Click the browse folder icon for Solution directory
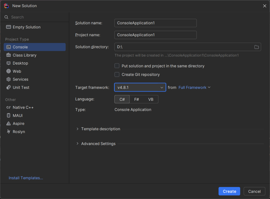Screen dimensions: 270x199 click(x=256, y=47)
